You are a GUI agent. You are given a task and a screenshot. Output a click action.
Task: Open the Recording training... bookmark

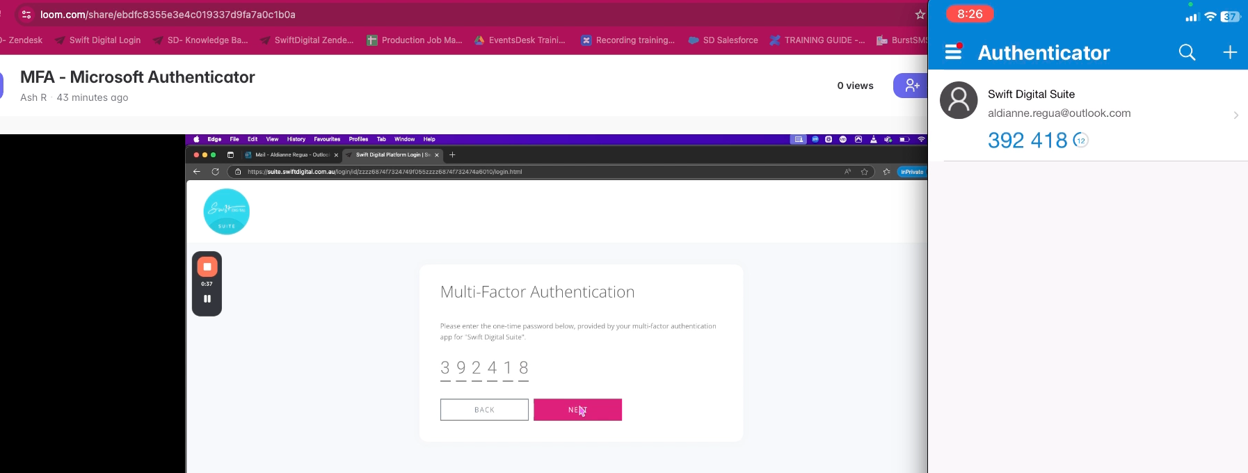click(628, 40)
